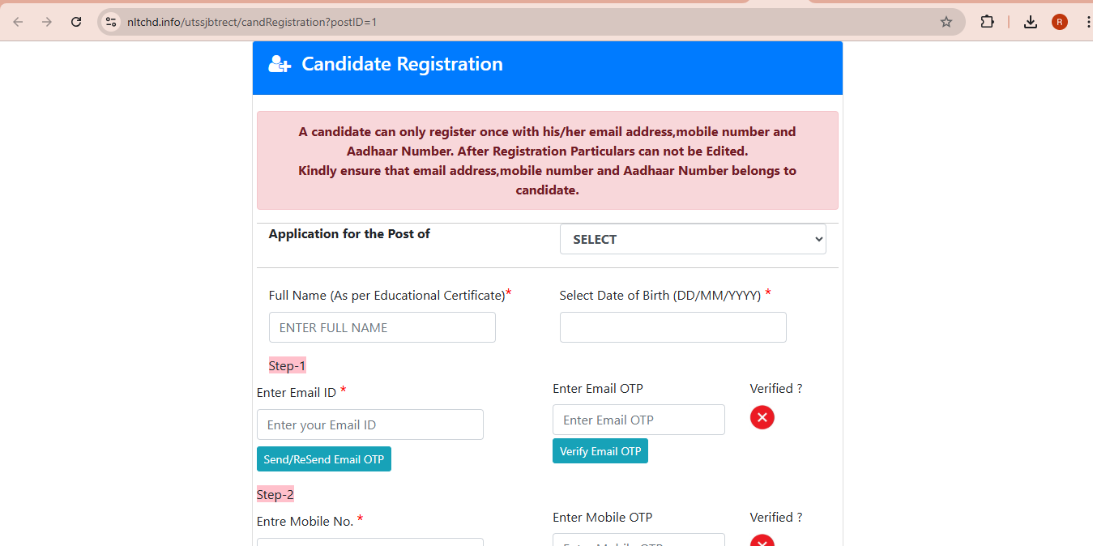Click the Candidate Registration user-plus icon
Screen dimensions: 1093x546
pos(280,64)
